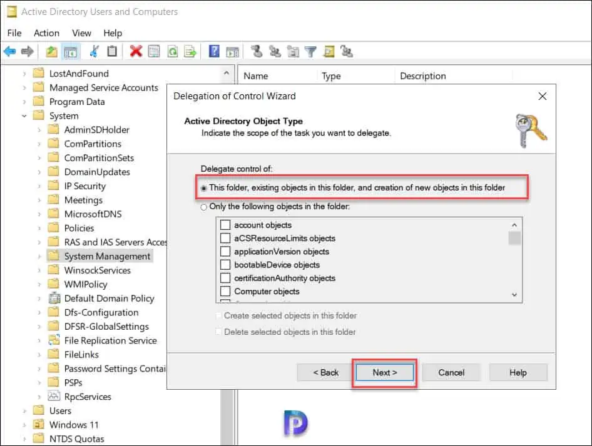Open the Help menu

click(x=113, y=33)
